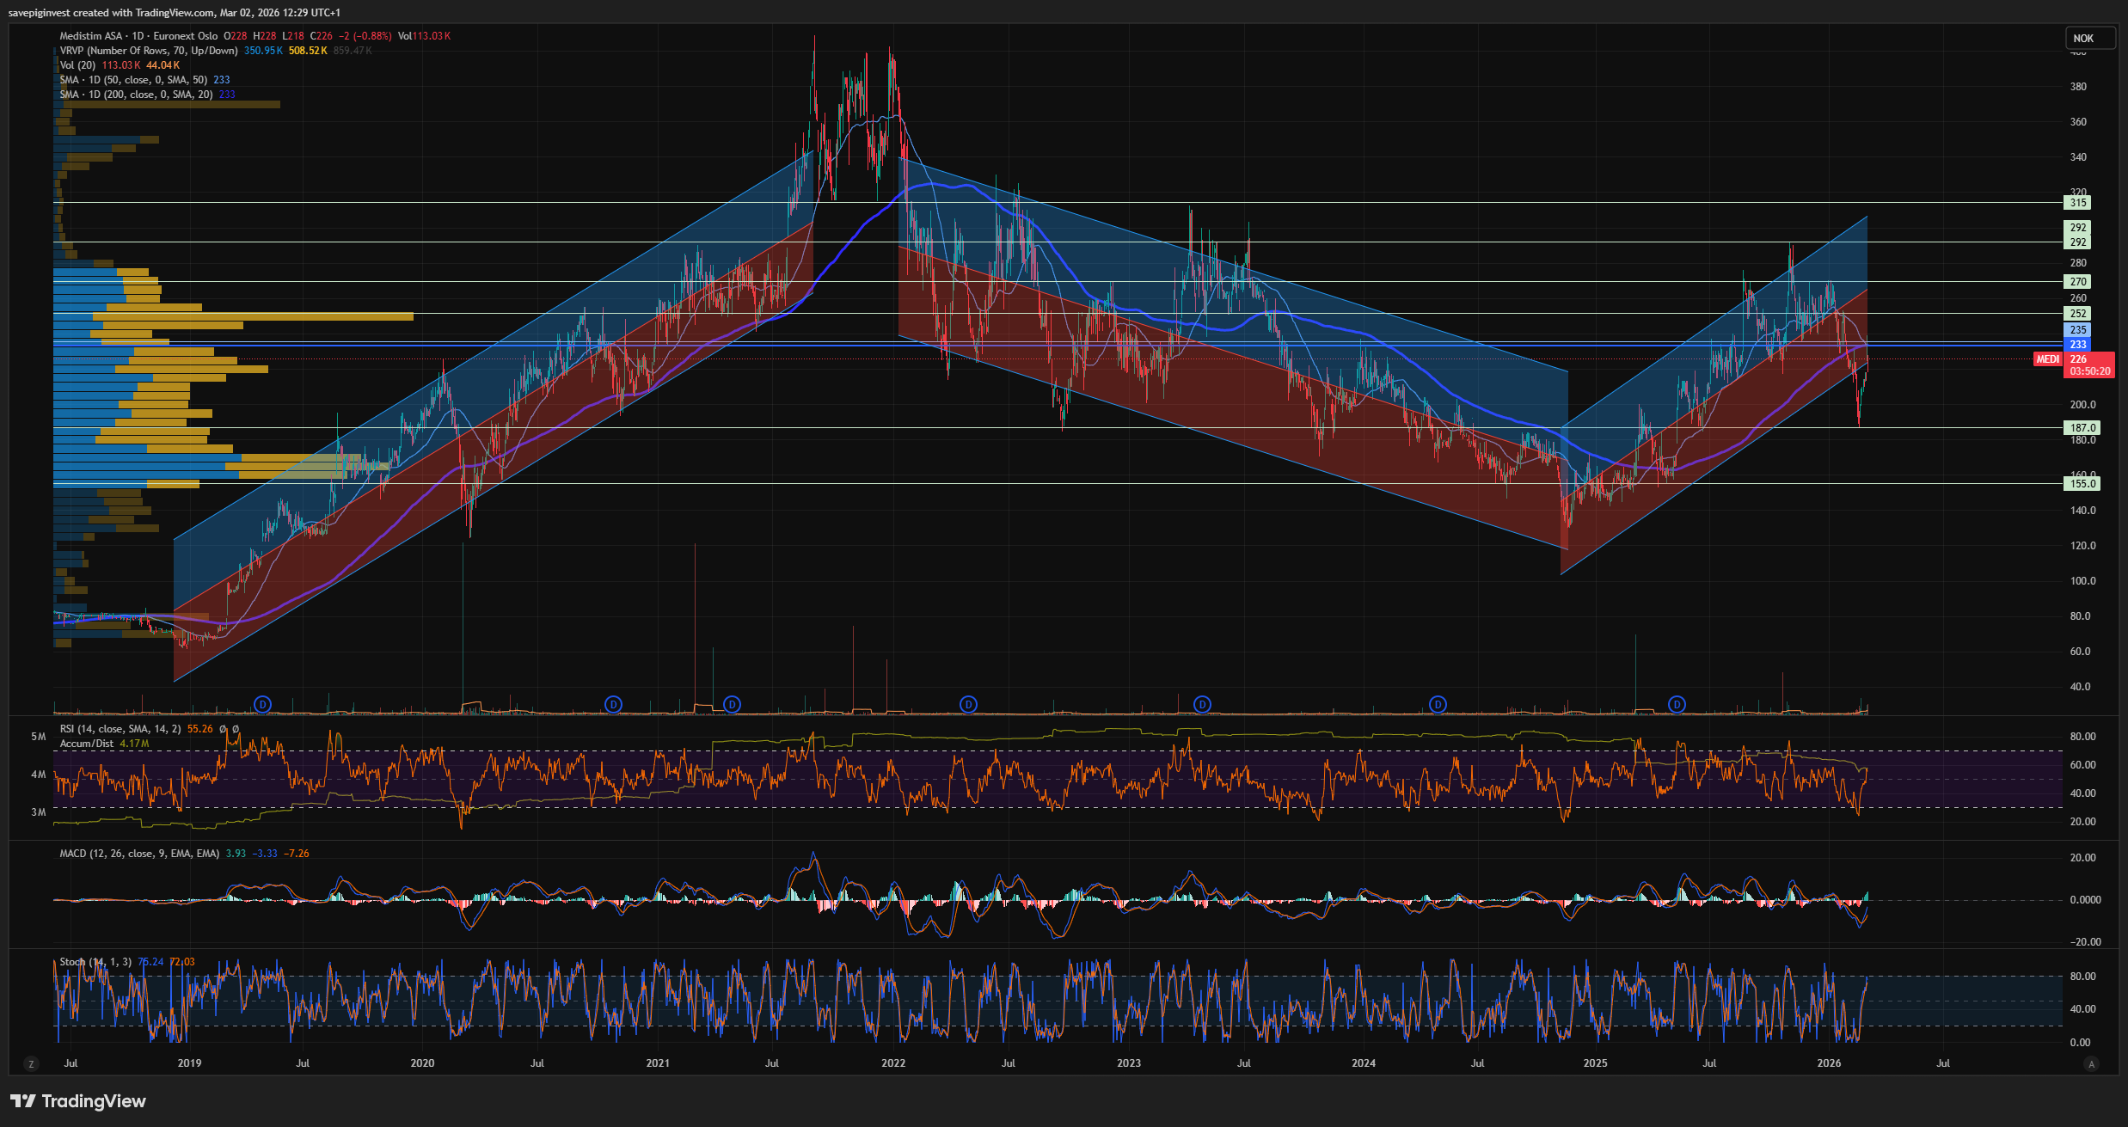2128x1127 pixels.
Task: Click the Medistim ASA symbol title
Action: point(90,36)
